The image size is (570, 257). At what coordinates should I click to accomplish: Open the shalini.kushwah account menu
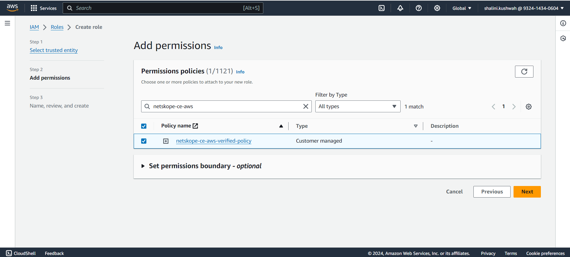(524, 8)
